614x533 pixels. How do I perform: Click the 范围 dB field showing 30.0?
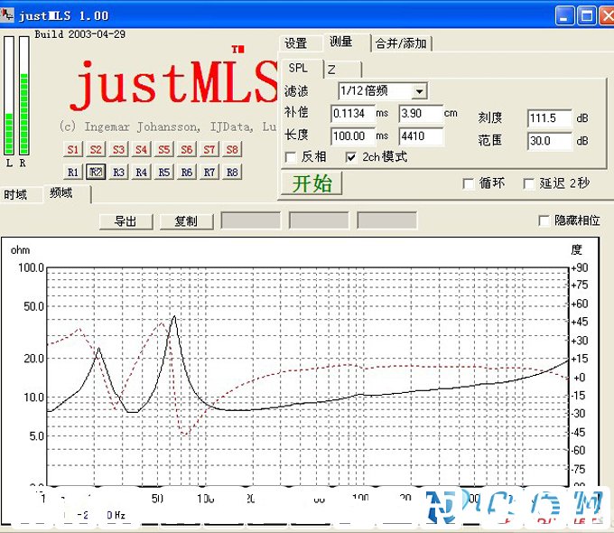coord(549,141)
